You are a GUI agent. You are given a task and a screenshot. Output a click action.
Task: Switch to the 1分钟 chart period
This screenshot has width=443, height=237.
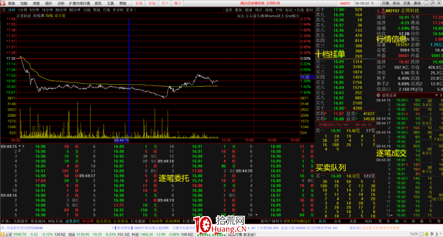(23, 10)
